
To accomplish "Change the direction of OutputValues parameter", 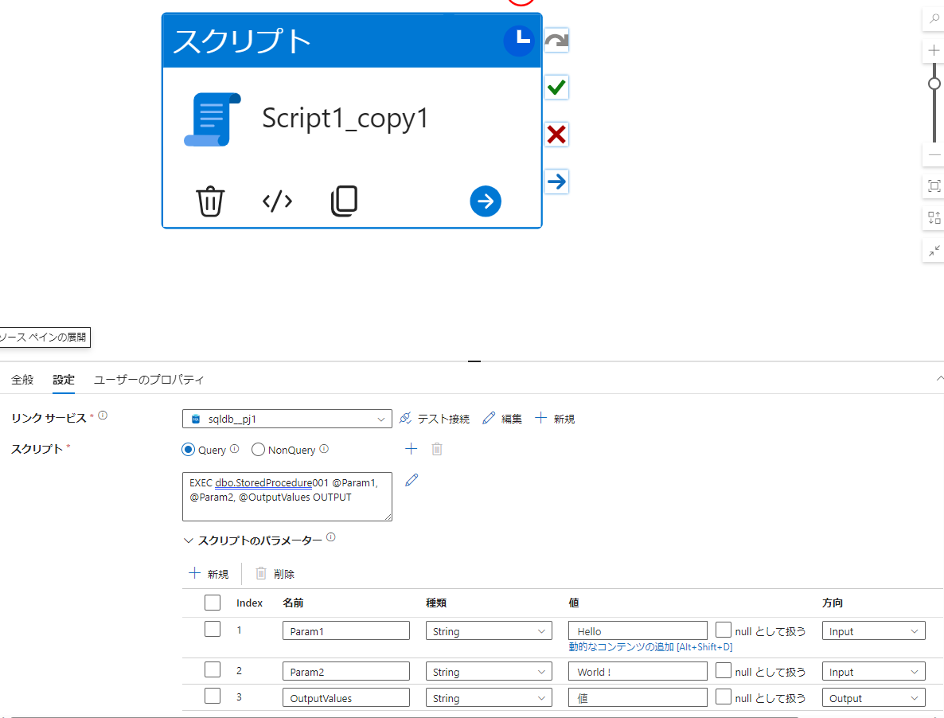I will 873,697.
